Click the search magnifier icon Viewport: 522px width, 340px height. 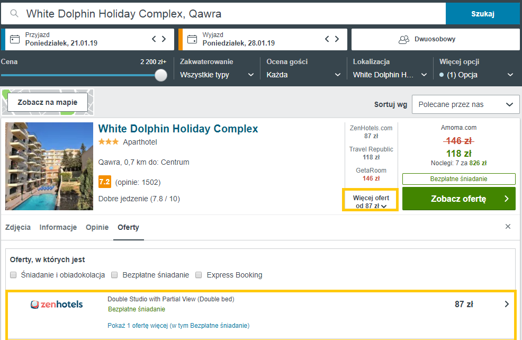click(14, 13)
